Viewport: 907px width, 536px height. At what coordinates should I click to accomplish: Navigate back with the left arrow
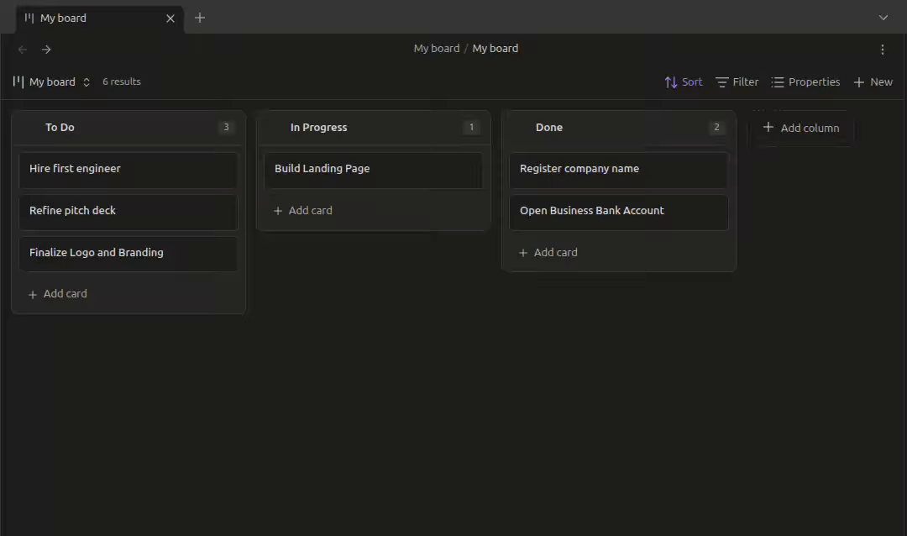23,50
